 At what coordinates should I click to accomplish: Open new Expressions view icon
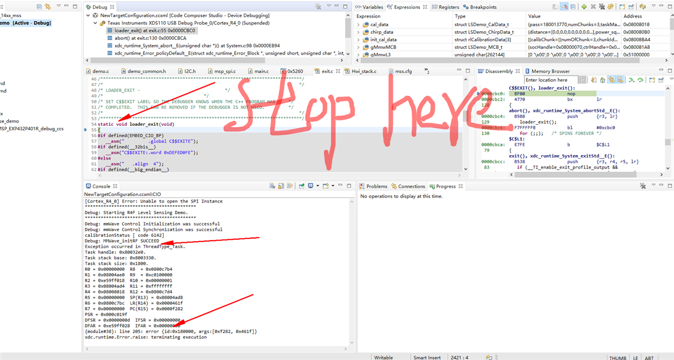pos(622,7)
